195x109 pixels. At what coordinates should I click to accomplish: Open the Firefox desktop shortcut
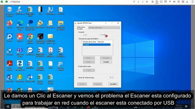(9, 24)
